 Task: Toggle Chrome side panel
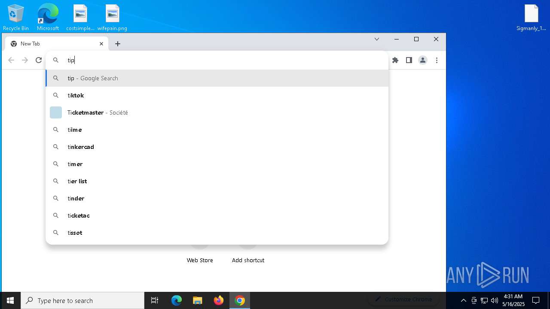pos(409,60)
